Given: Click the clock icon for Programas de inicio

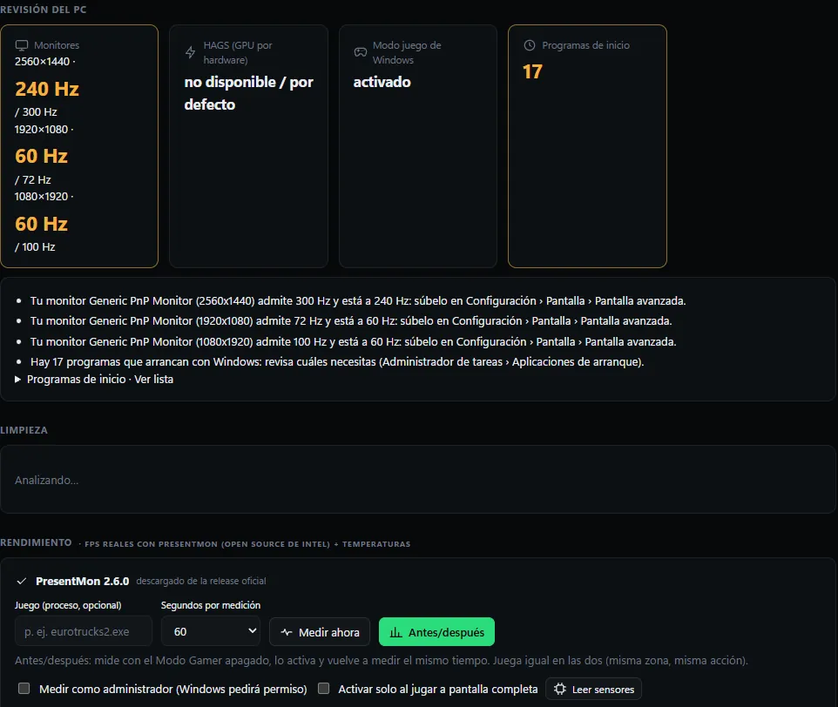Looking at the screenshot, I should (x=529, y=45).
